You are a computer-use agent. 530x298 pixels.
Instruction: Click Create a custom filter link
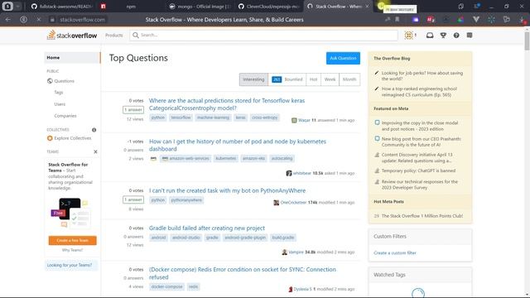pyautogui.click(x=395, y=252)
